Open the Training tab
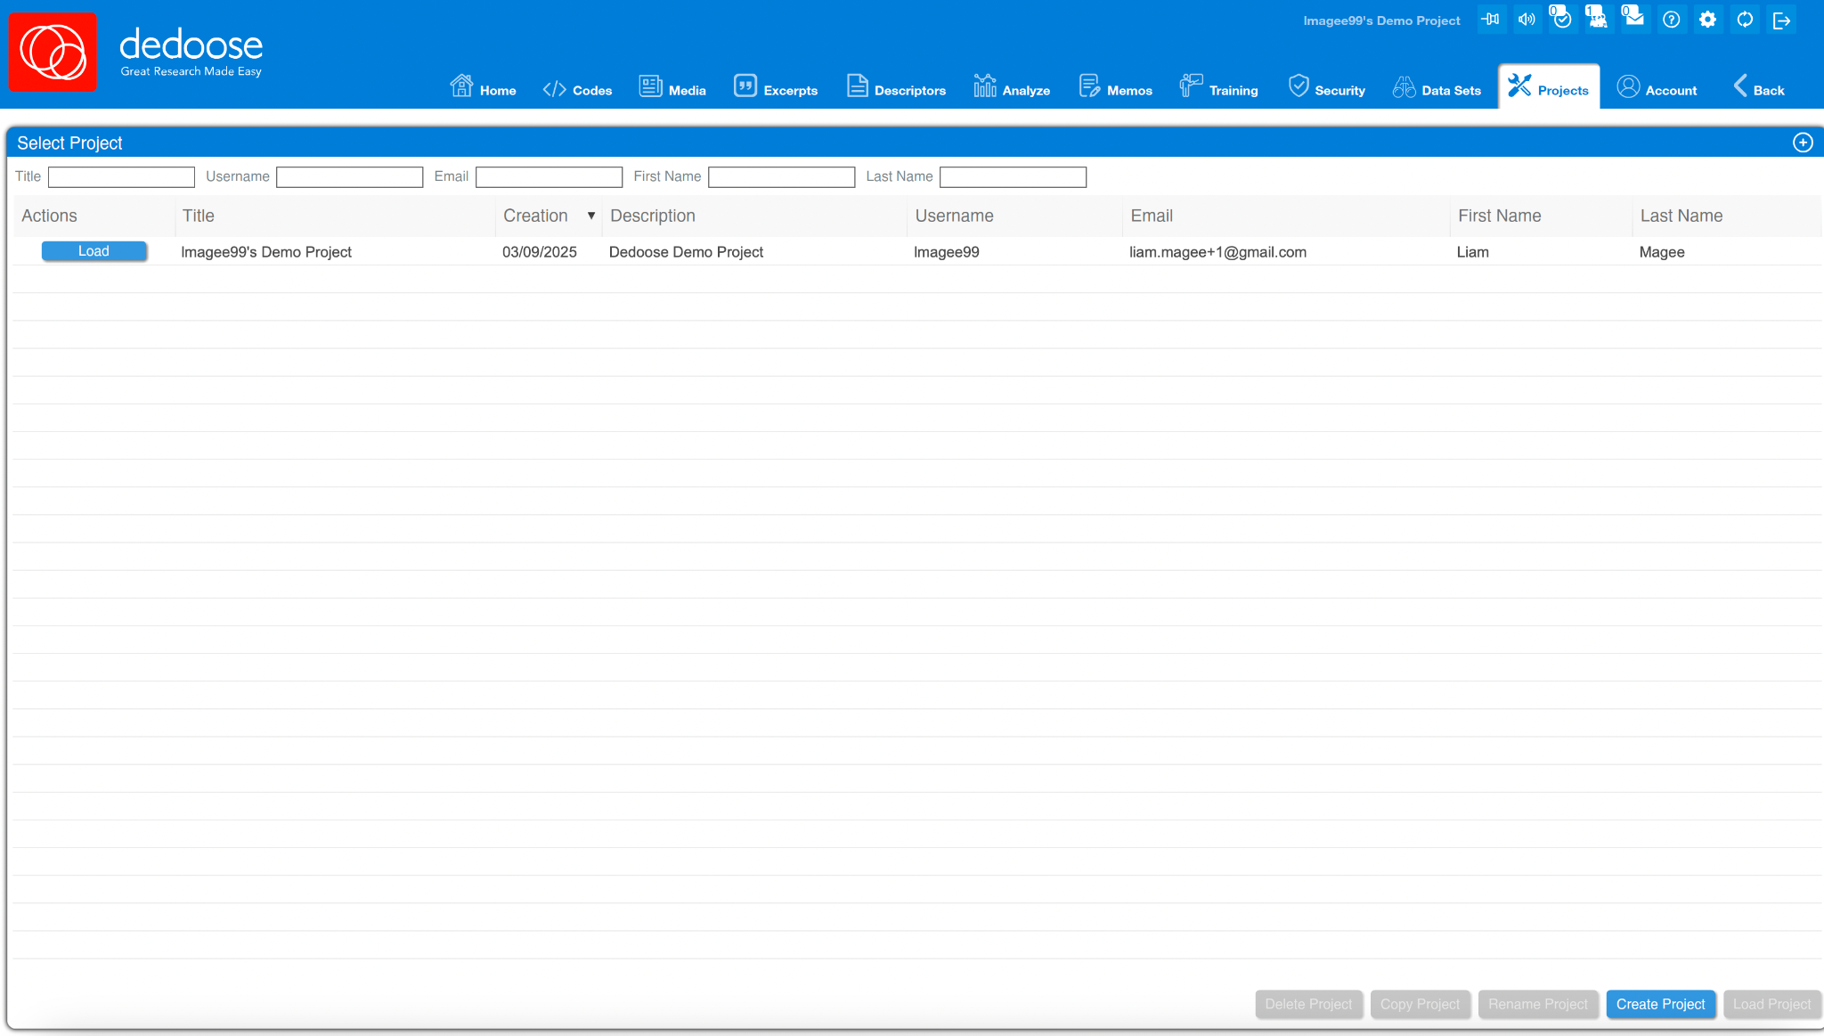The image size is (1824, 1036). click(x=1218, y=87)
